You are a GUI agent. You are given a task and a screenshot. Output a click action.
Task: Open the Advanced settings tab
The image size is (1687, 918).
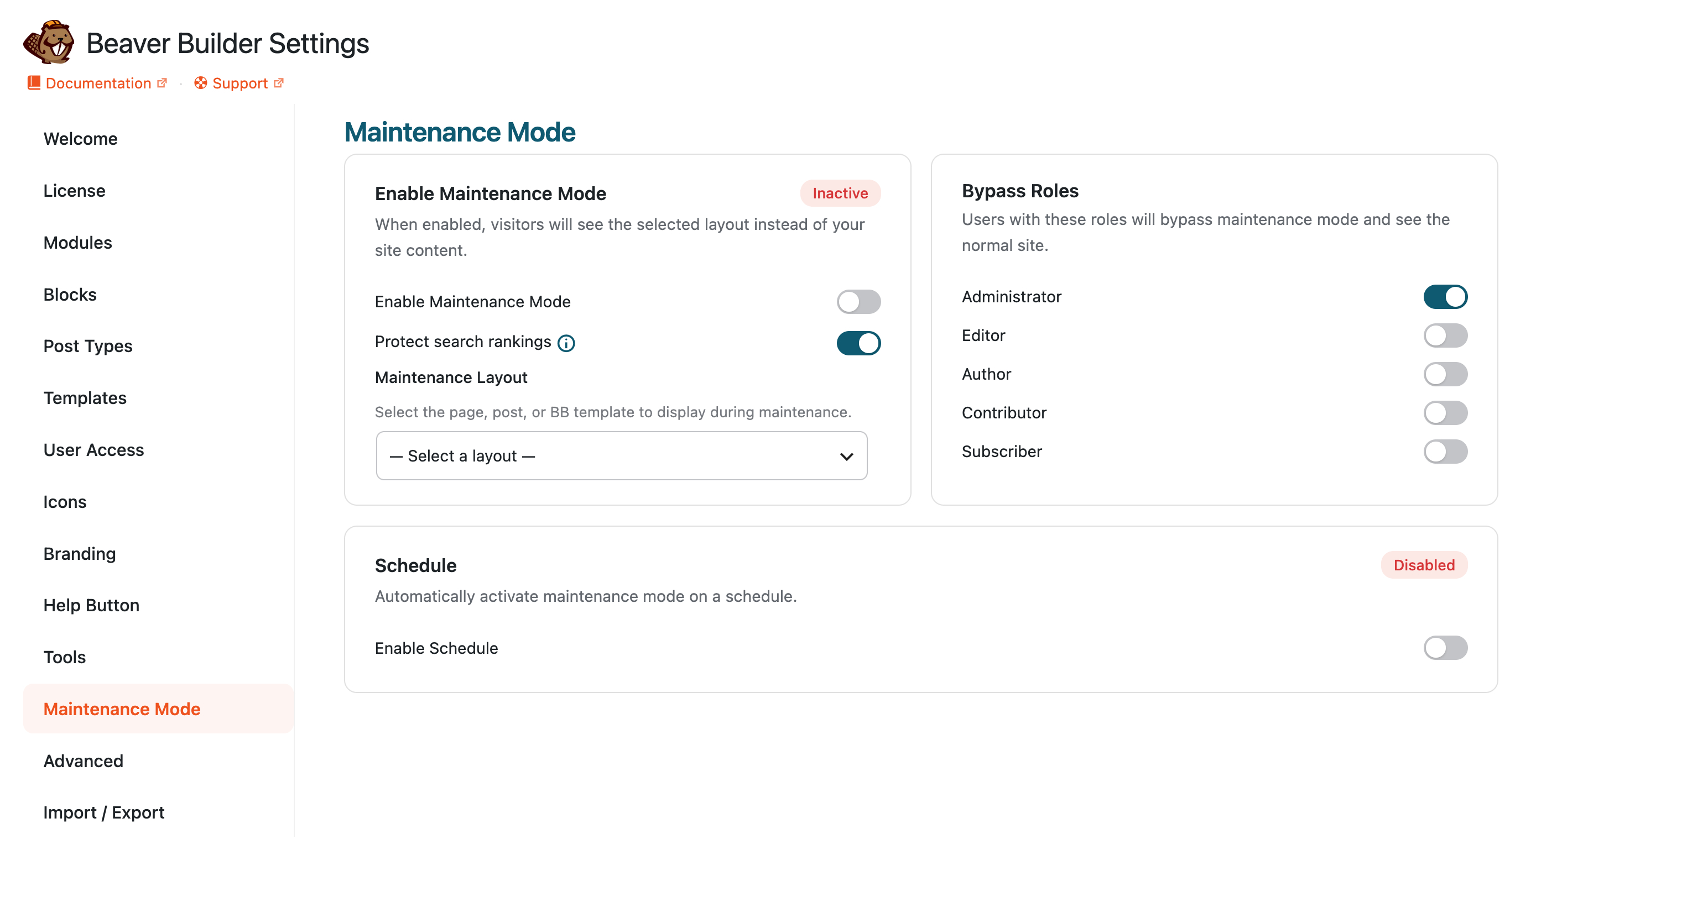158,761
